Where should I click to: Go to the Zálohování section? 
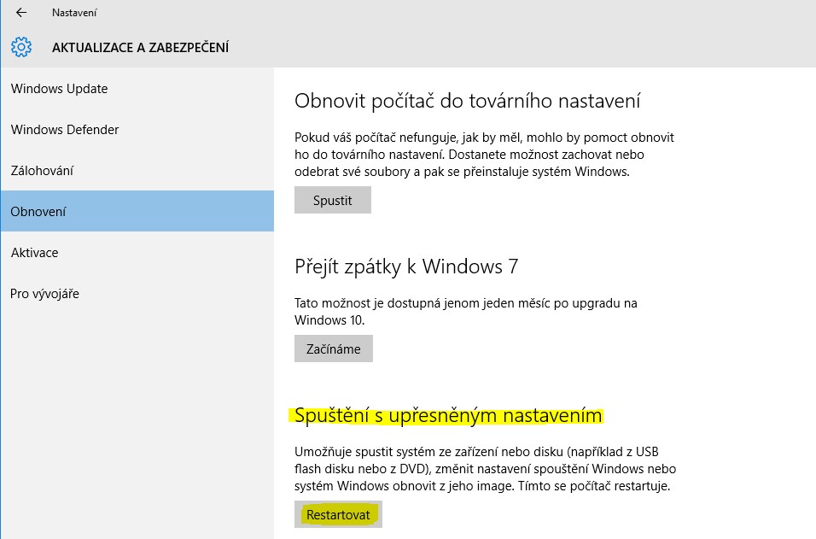pyautogui.click(x=42, y=171)
